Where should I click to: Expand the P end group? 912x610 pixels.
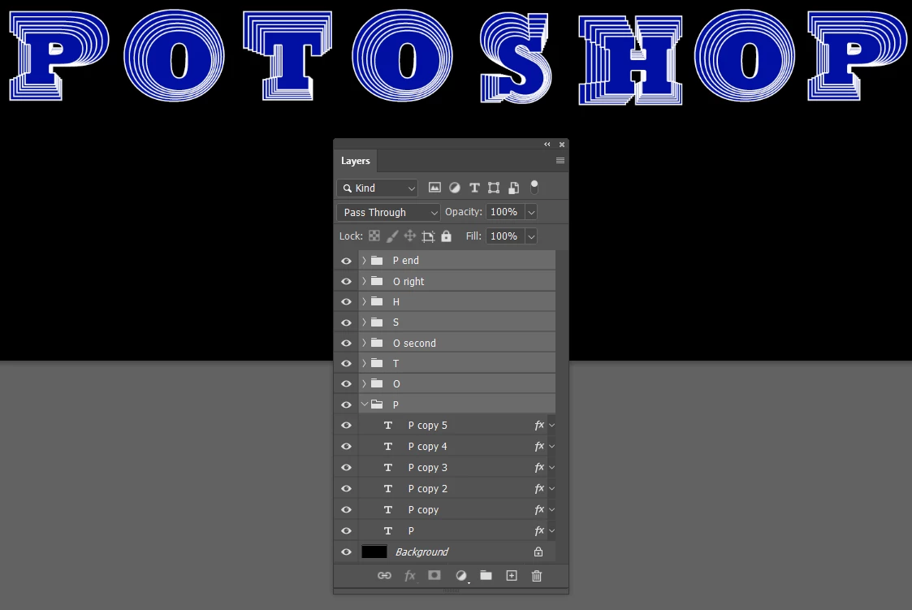(364, 261)
